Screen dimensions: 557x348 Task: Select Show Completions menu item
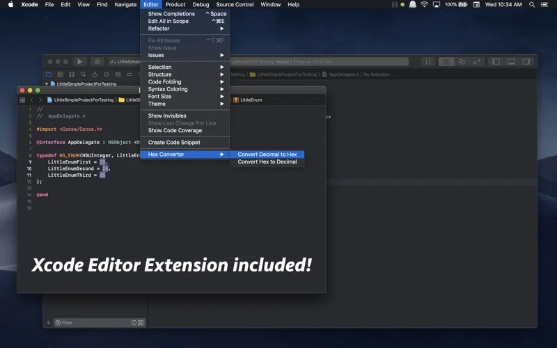click(185, 14)
